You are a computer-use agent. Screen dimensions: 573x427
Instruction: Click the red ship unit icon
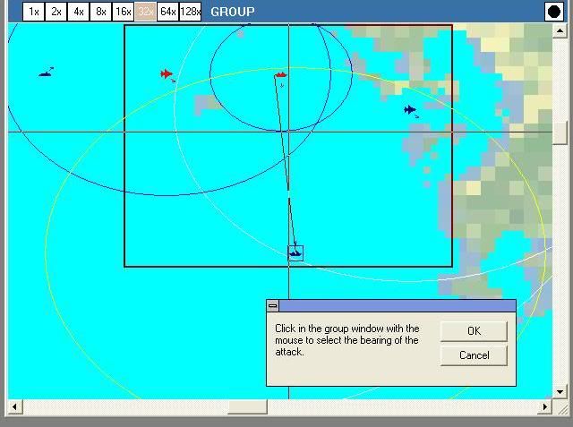(280, 75)
